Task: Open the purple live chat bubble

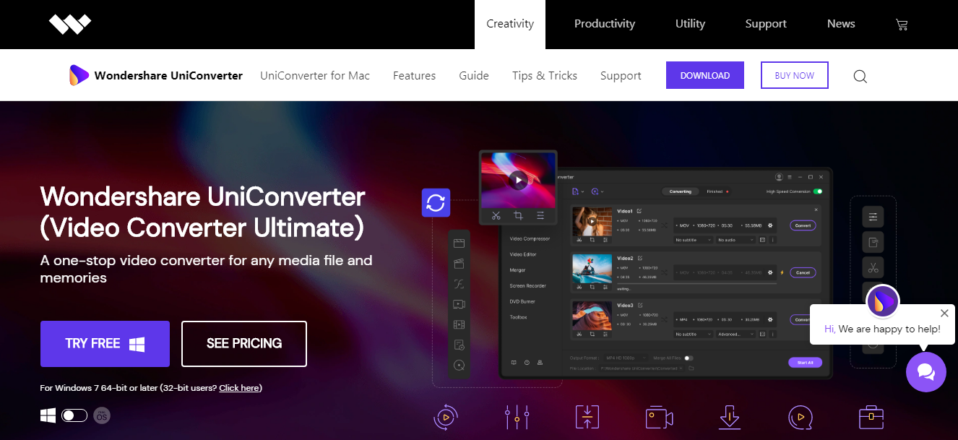Action: click(x=926, y=372)
